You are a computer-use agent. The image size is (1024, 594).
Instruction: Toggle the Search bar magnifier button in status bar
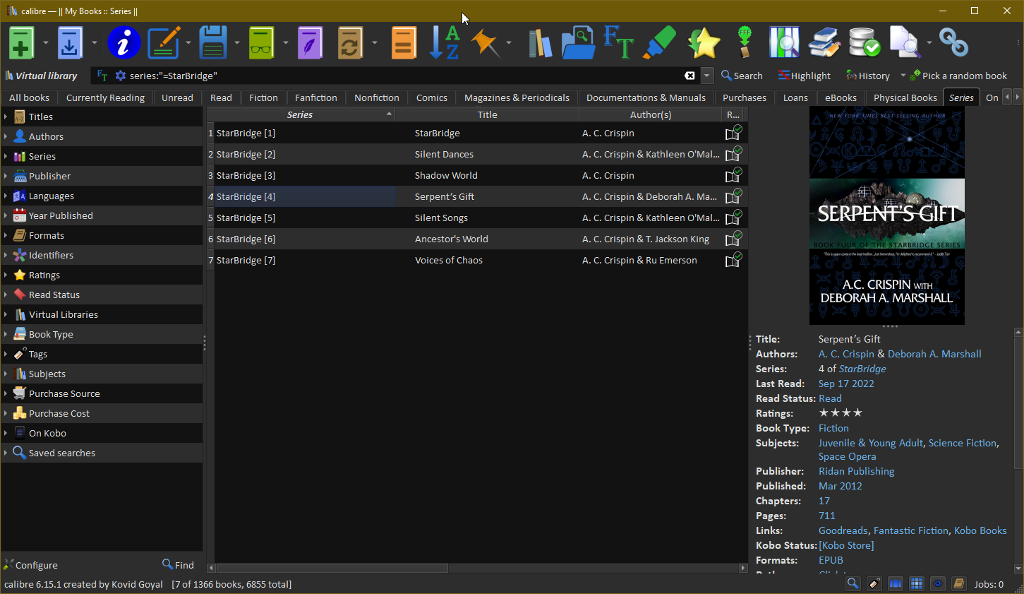click(853, 583)
